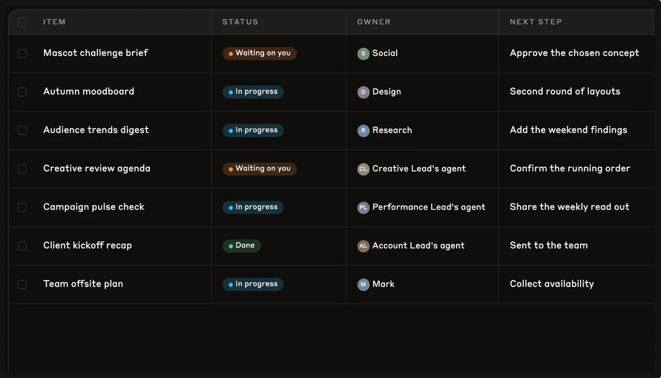Open the Creative review agenda item

point(97,168)
